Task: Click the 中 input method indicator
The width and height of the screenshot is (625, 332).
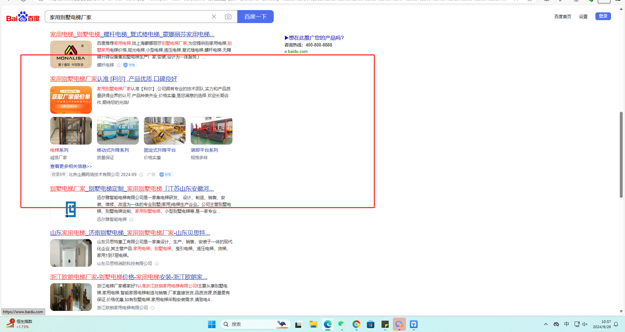Action: [x=566, y=324]
